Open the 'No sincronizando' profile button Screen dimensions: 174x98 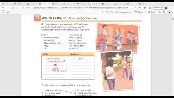pos(160,8)
